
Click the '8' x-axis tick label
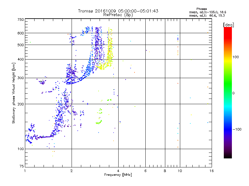[165, 171]
